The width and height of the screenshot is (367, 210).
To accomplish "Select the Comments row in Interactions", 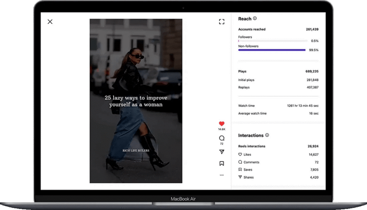I will 278,162.
